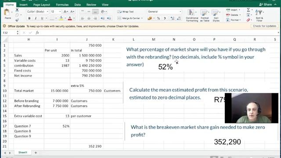Toggle Underline formatting

tap(42, 18)
